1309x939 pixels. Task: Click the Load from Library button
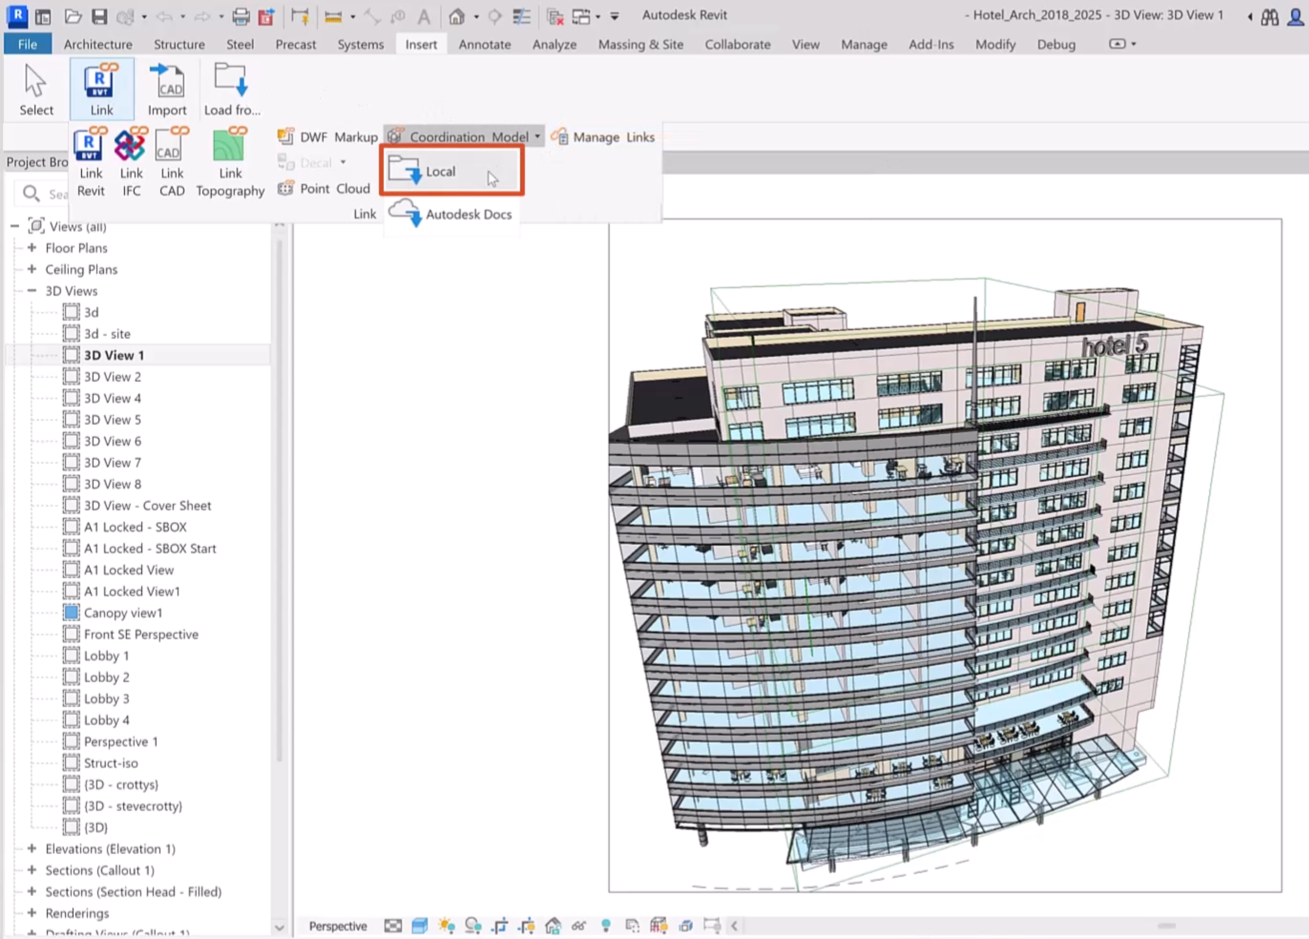(231, 89)
